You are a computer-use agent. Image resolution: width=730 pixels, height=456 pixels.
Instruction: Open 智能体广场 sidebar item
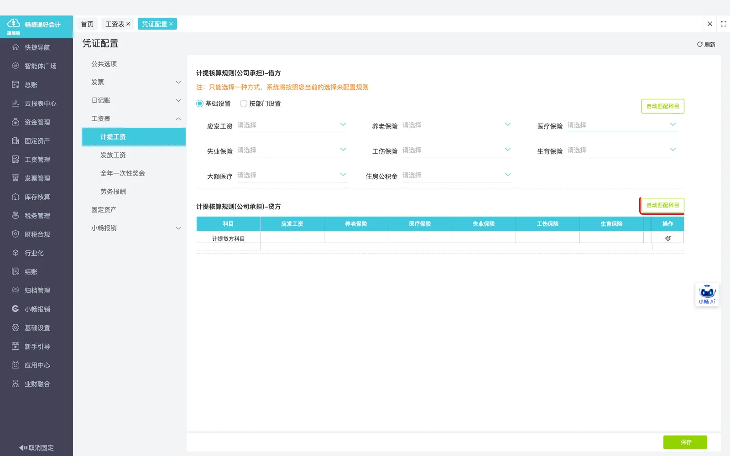36,66
